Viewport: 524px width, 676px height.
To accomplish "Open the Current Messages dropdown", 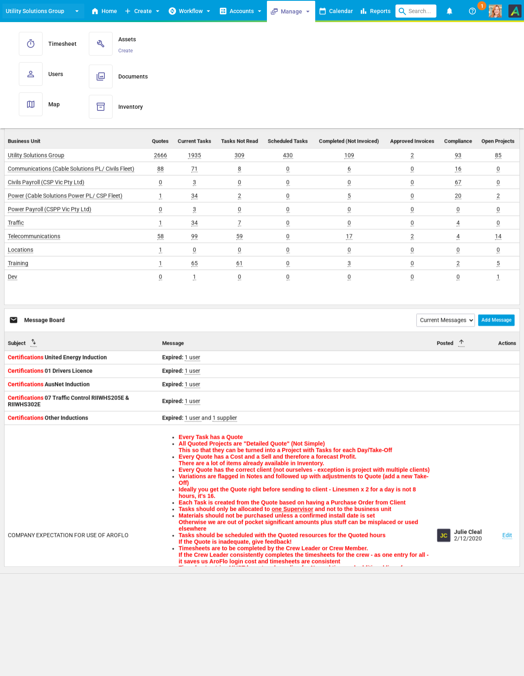I will tap(445, 320).
